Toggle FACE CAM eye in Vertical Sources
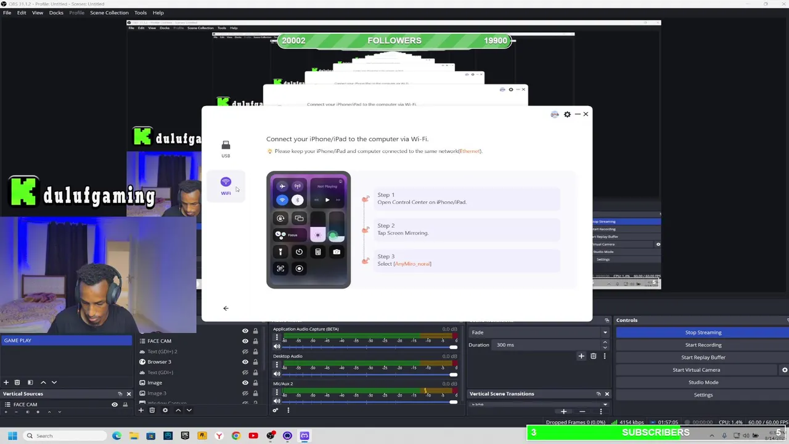The width and height of the screenshot is (789, 444). tap(115, 405)
